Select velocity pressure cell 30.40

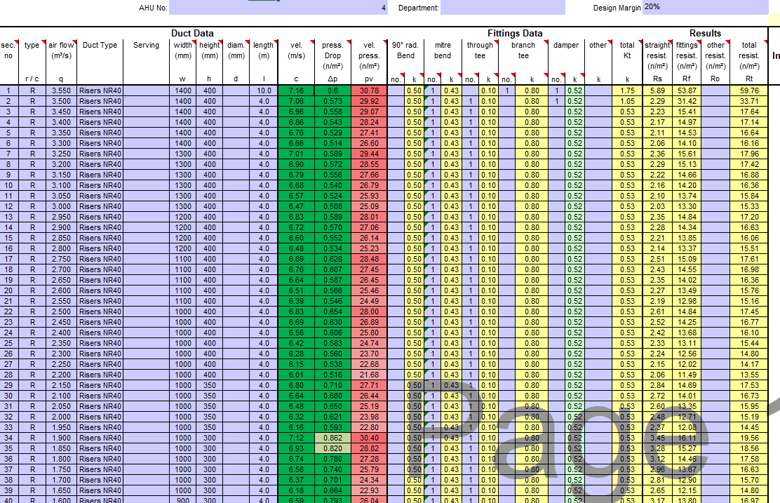(x=369, y=438)
